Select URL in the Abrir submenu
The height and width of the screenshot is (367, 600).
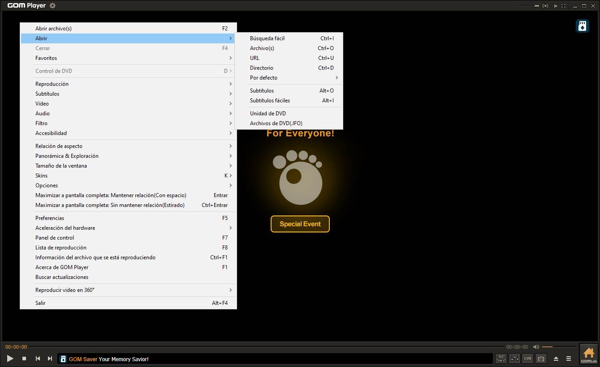[x=289, y=58]
